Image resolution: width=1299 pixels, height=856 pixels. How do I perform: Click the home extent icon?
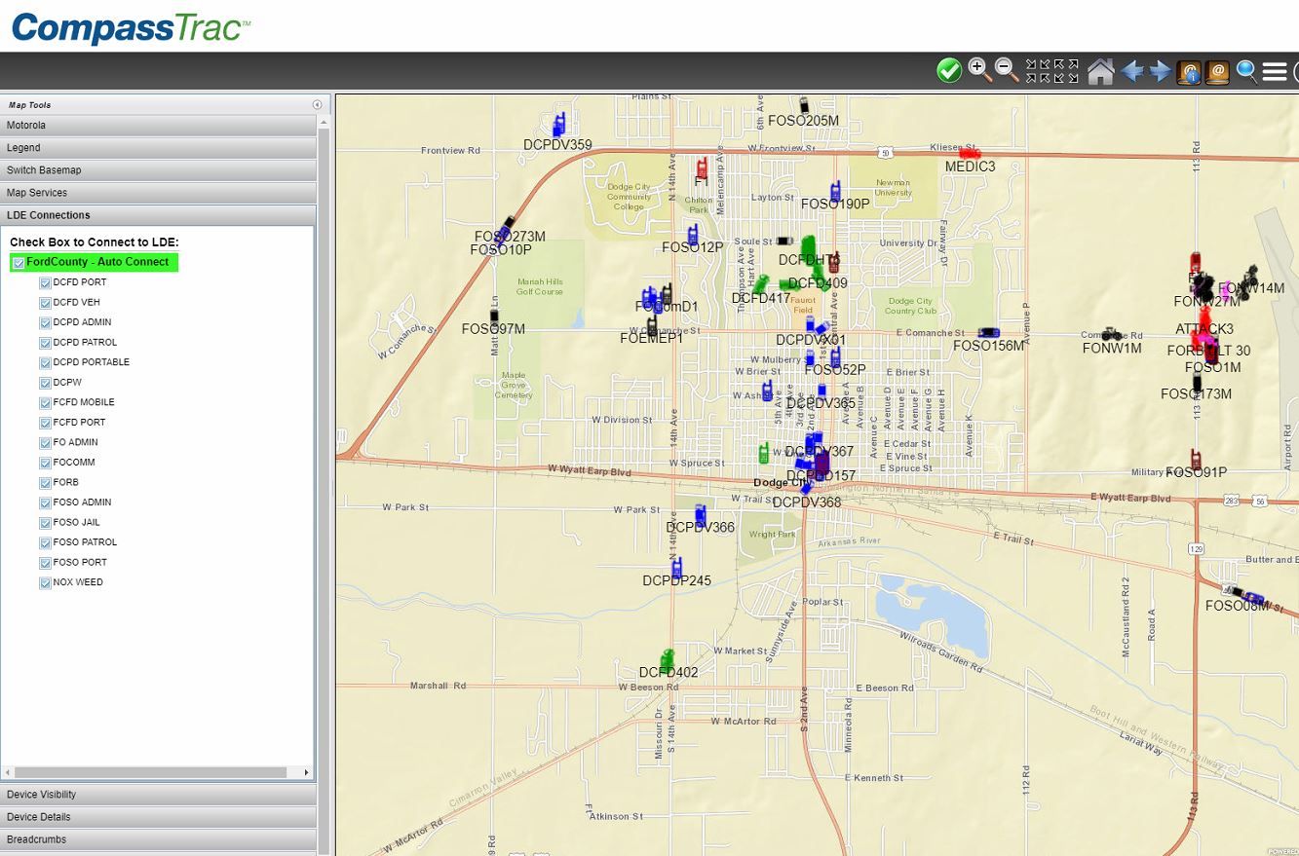pyautogui.click(x=1100, y=72)
